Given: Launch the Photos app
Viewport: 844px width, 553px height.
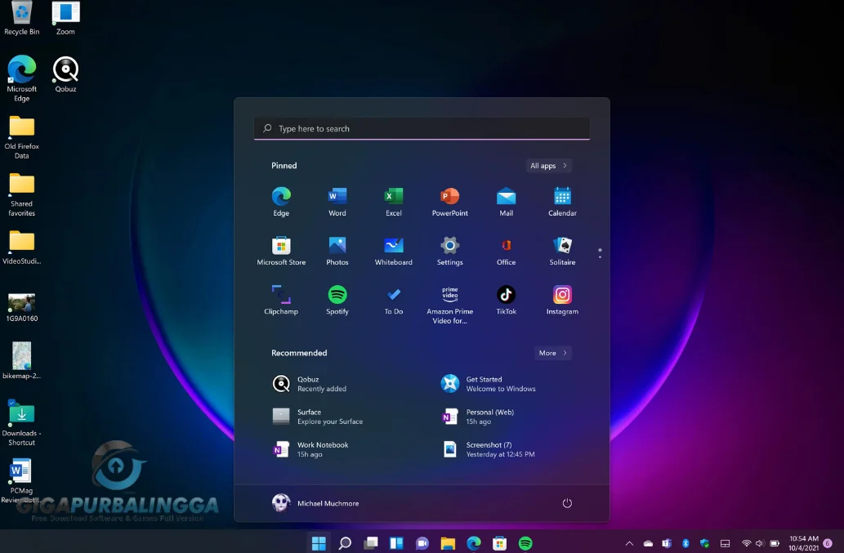Looking at the screenshot, I should click(337, 252).
